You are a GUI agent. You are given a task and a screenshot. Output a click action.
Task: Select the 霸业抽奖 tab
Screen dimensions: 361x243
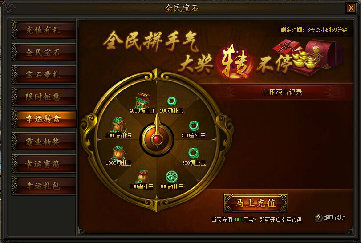43,142
